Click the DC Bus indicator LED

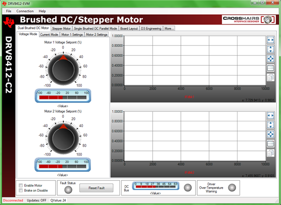[x=188, y=188]
